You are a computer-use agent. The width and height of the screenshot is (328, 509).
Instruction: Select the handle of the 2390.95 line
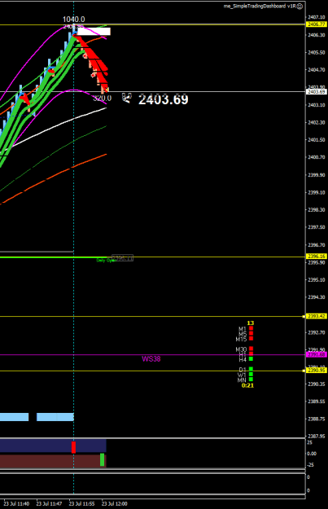[x=304, y=371]
